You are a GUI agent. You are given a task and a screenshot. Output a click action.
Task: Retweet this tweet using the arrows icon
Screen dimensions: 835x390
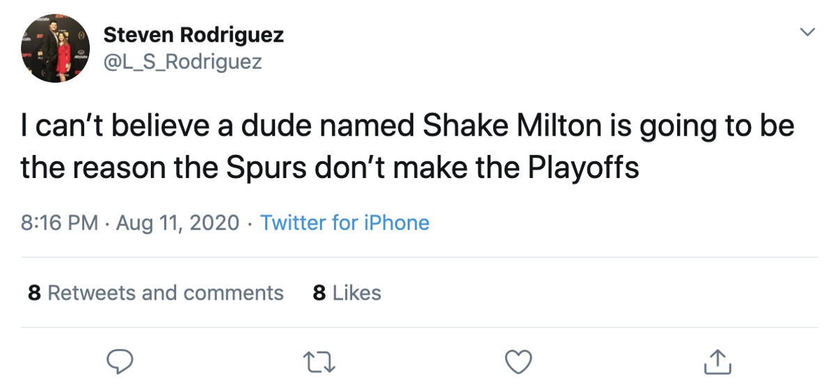click(319, 360)
